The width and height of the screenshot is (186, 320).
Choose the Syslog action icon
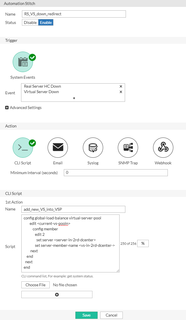93,148
